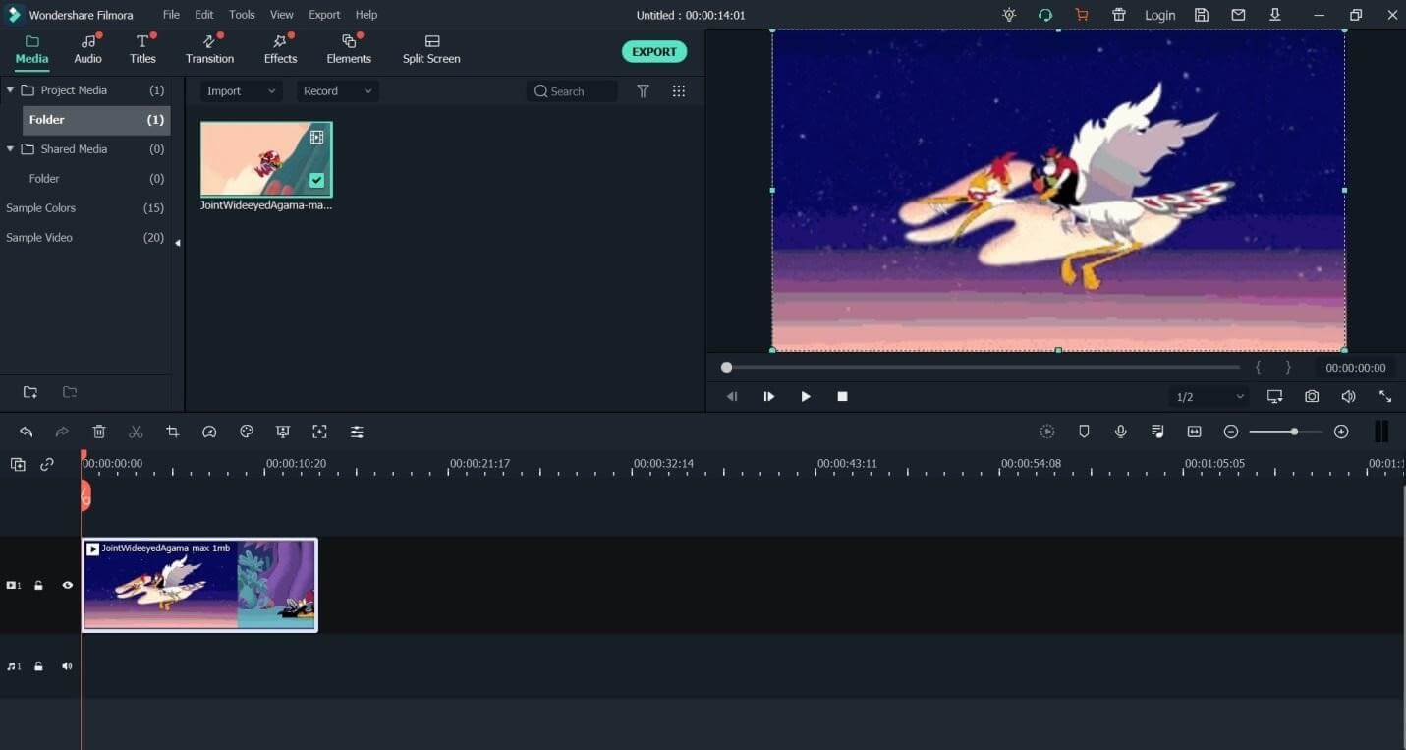Switch to the Transition tab
The image size is (1406, 750).
[x=209, y=49]
